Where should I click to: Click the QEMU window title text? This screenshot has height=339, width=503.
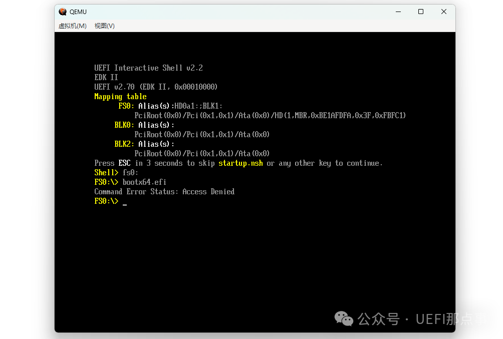(78, 12)
